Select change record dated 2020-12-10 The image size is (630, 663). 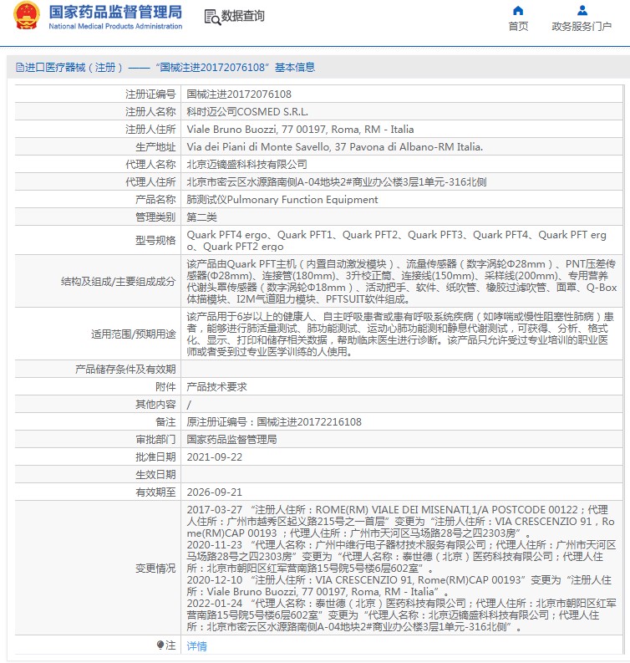click(399, 585)
